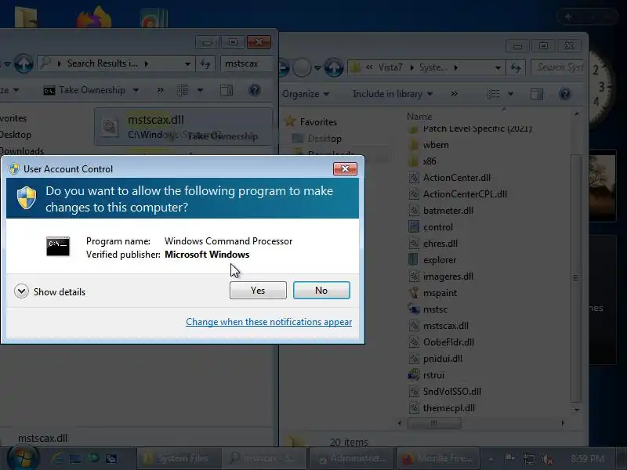The image size is (627, 470).
Task: Click vertical scrollbar in file list
Action: [576, 278]
